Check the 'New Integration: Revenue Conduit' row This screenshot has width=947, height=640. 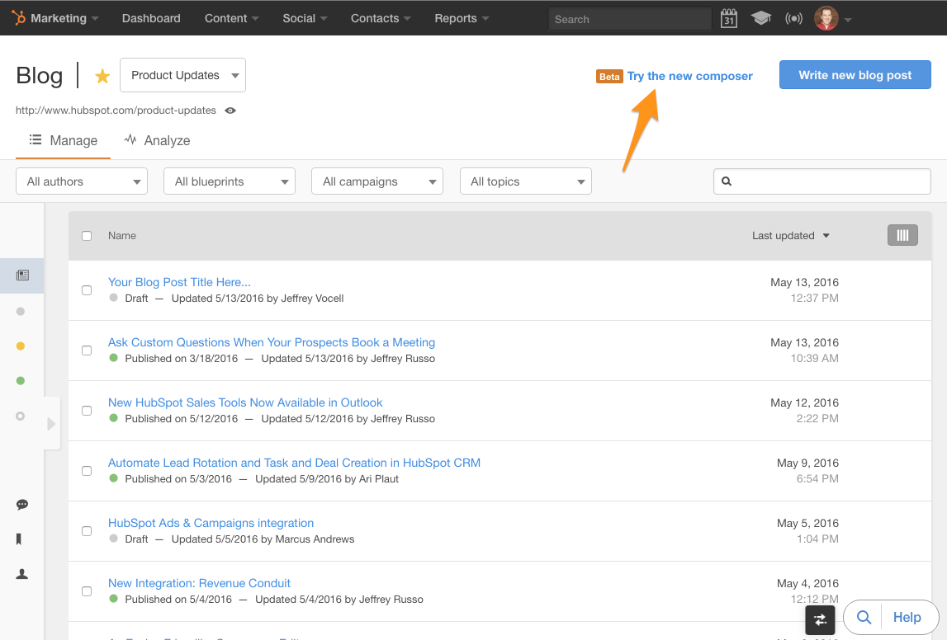(x=87, y=591)
